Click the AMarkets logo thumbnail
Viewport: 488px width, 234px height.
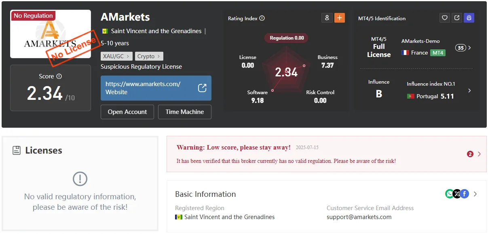[51, 34]
